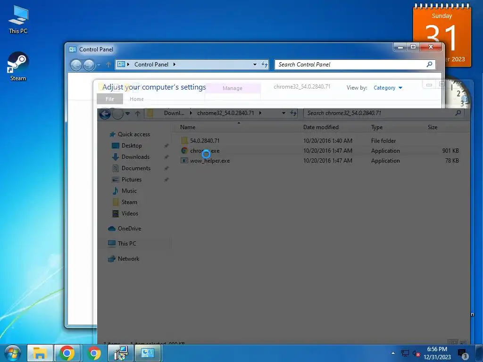This screenshot has width=483, height=362.
Task: Click Explorer back arrow button
Action: click(105, 114)
